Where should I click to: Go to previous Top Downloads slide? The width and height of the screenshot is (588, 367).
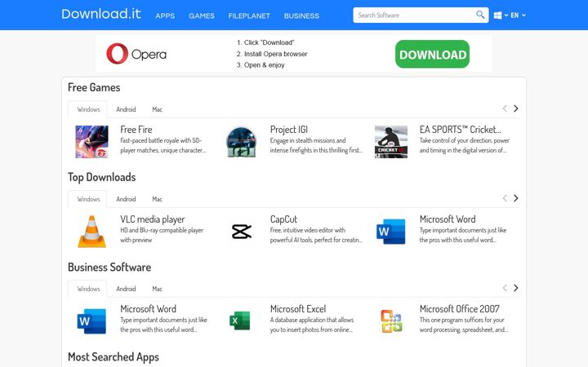tap(505, 198)
